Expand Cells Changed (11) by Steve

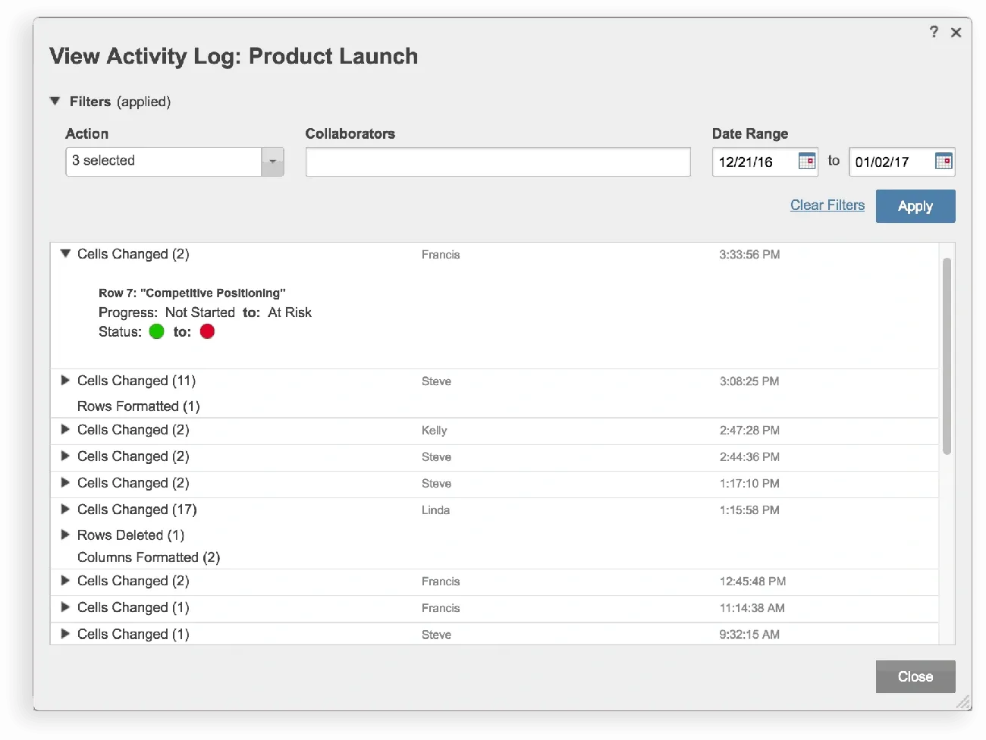(65, 381)
